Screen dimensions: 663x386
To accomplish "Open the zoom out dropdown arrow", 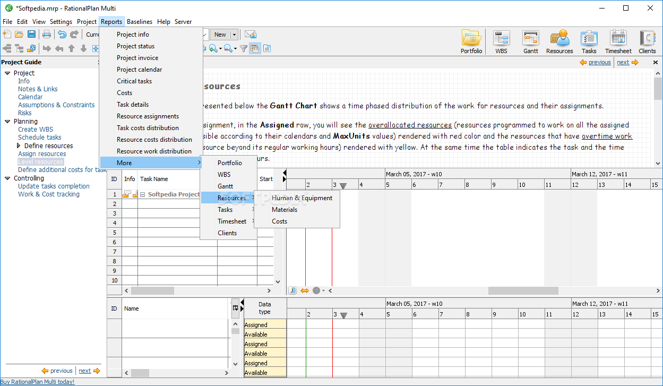I will [235, 49].
